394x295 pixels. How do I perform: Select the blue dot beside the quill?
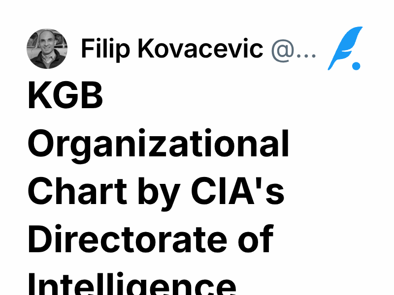(356, 65)
